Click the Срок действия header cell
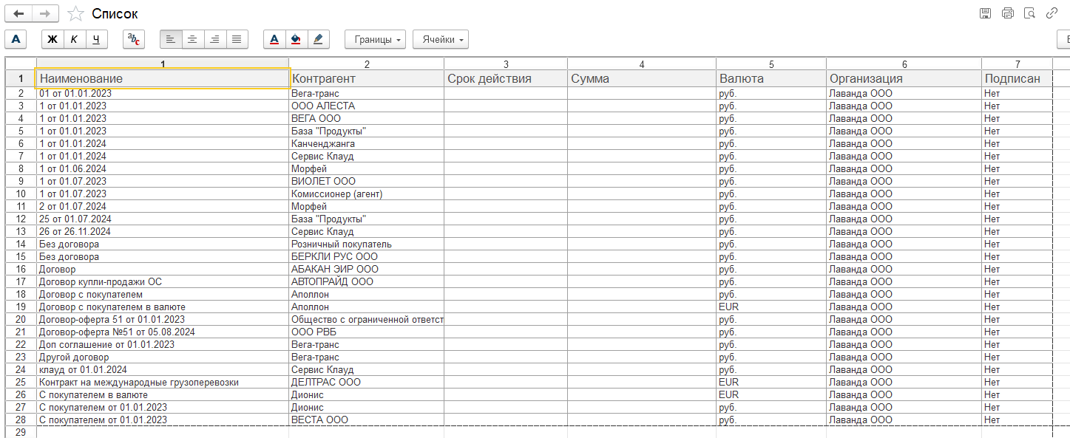Image resolution: width=1070 pixels, height=438 pixels. 506,78
